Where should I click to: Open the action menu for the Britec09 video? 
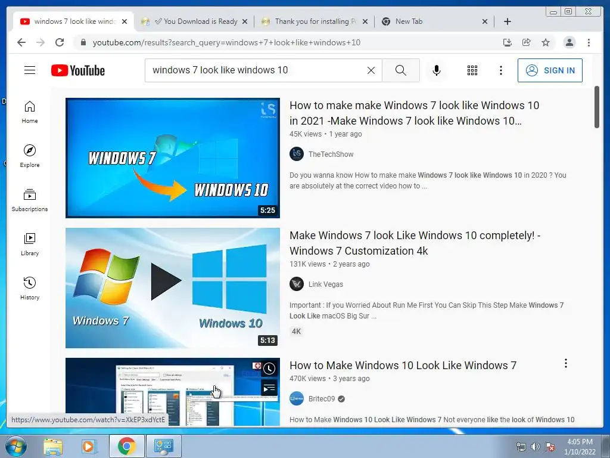[566, 363]
